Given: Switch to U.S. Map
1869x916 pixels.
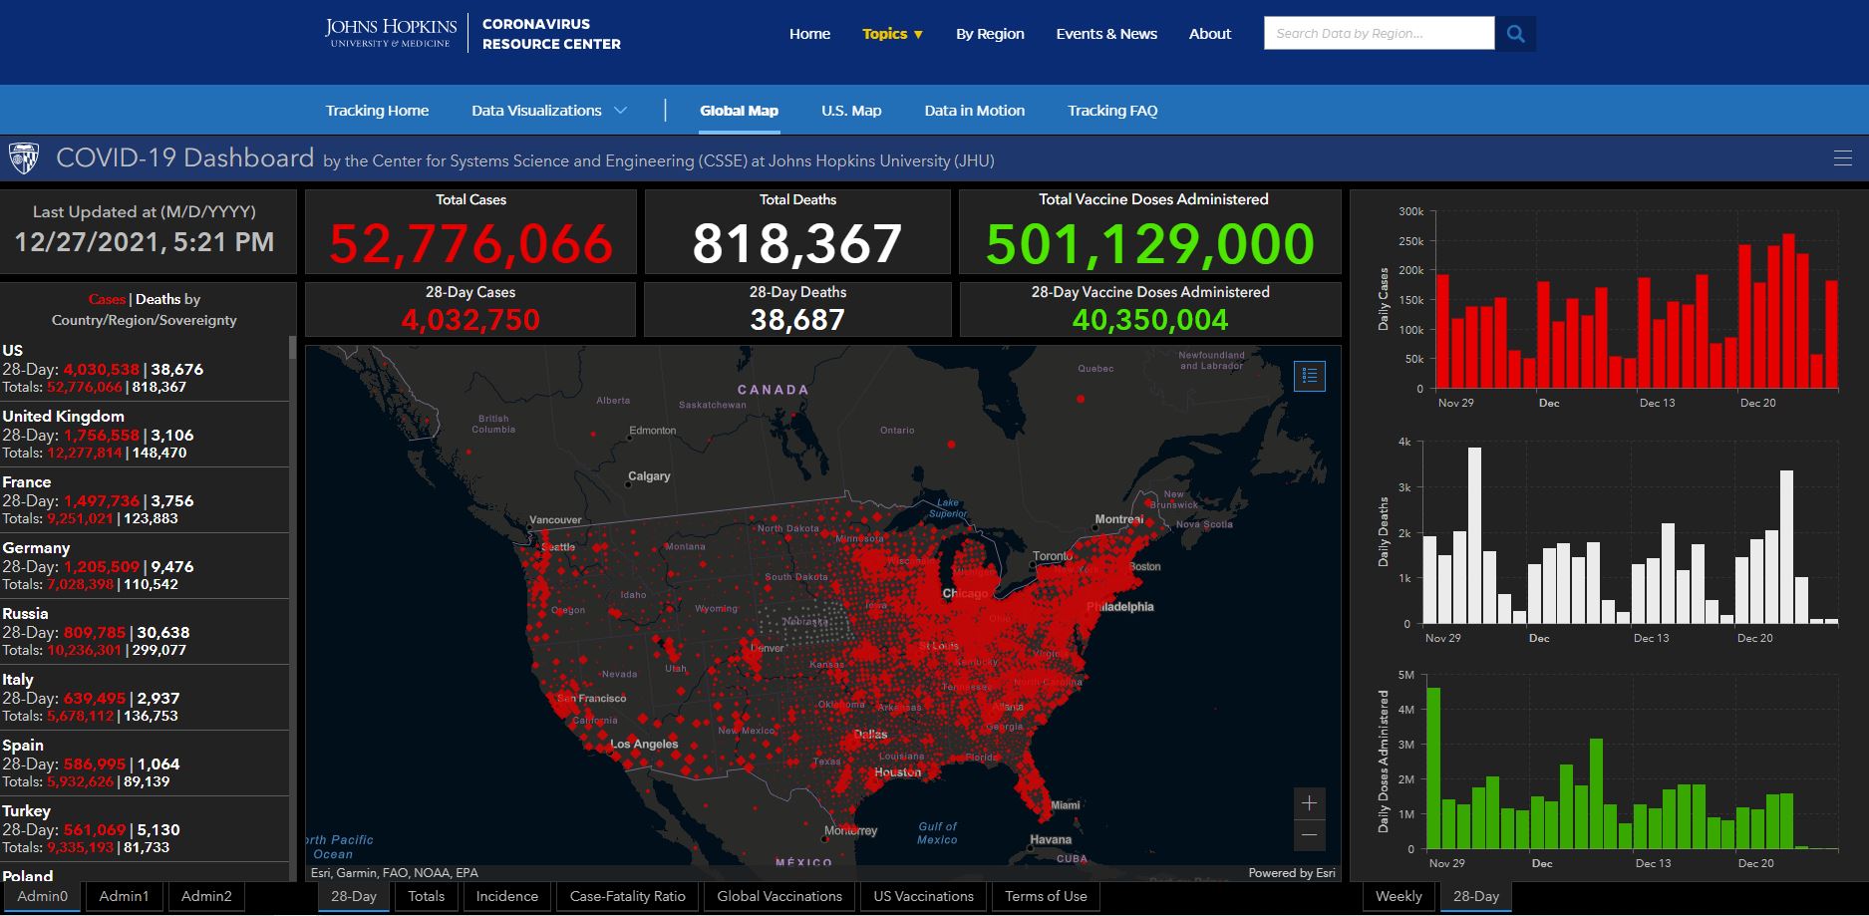Looking at the screenshot, I should pyautogui.click(x=851, y=111).
